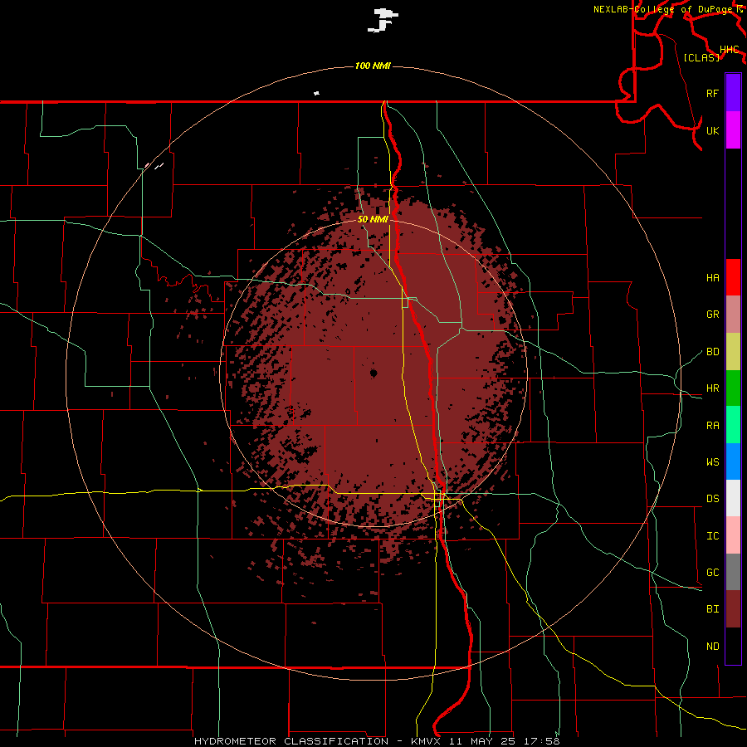Click the 'KMVX' radar site identifier

[427, 741]
